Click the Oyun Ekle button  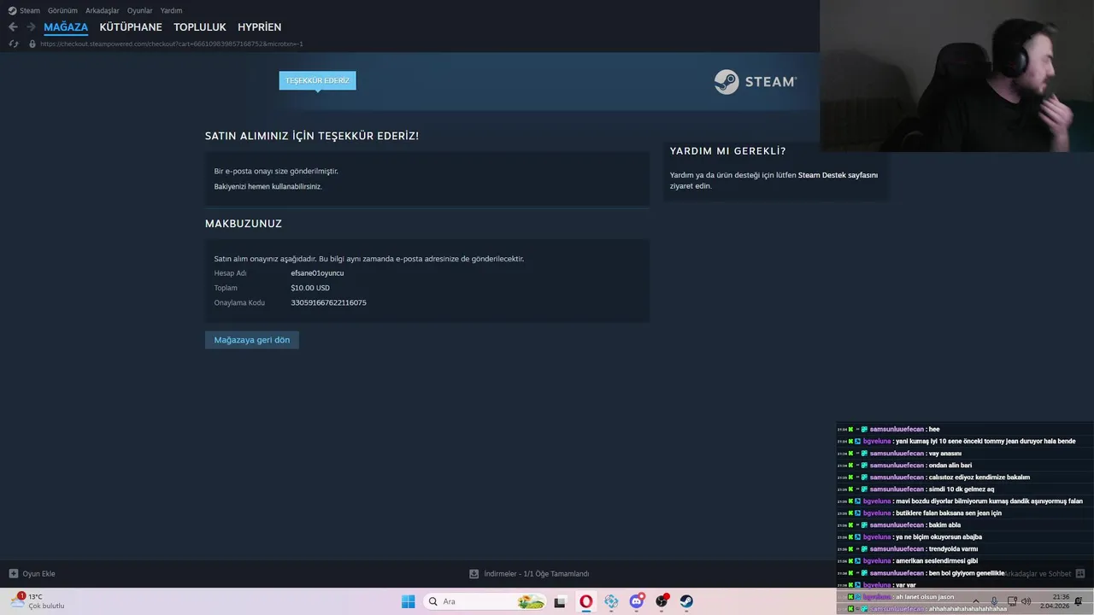click(x=32, y=574)
